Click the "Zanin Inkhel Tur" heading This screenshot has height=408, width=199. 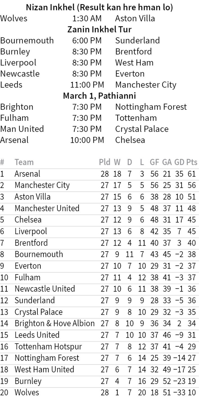(99, 29)
